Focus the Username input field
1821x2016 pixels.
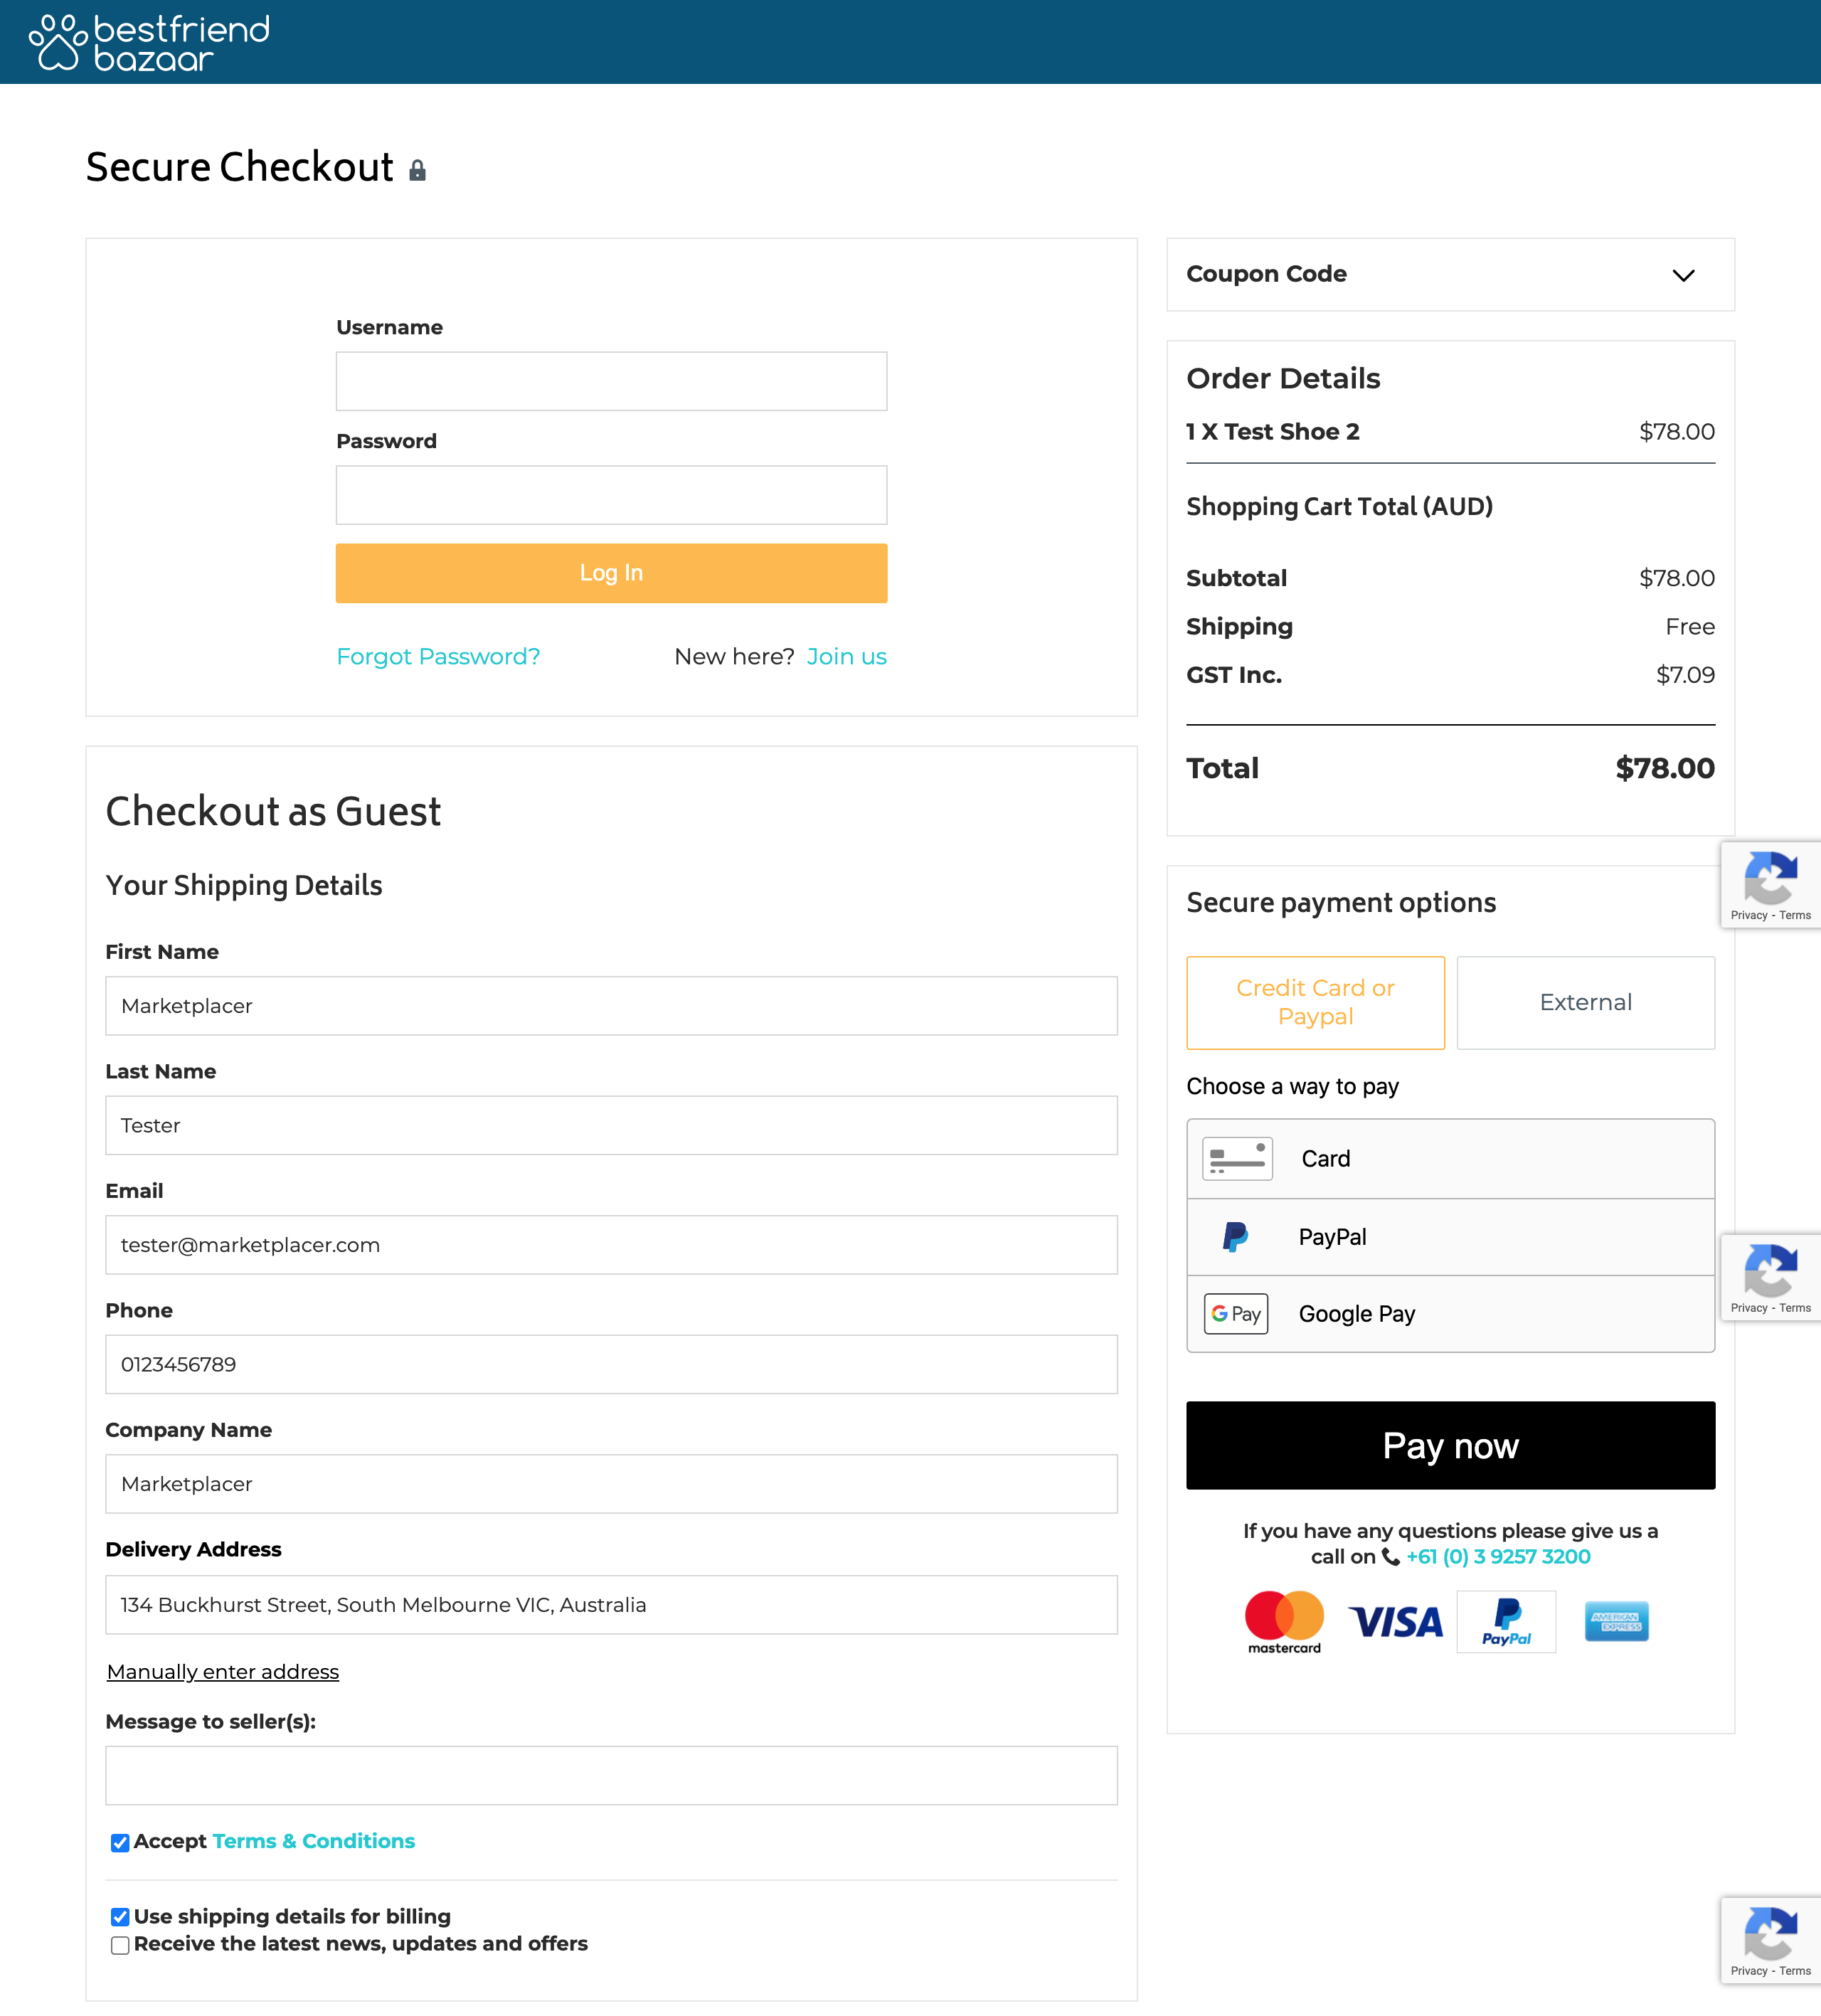point(611,381)
